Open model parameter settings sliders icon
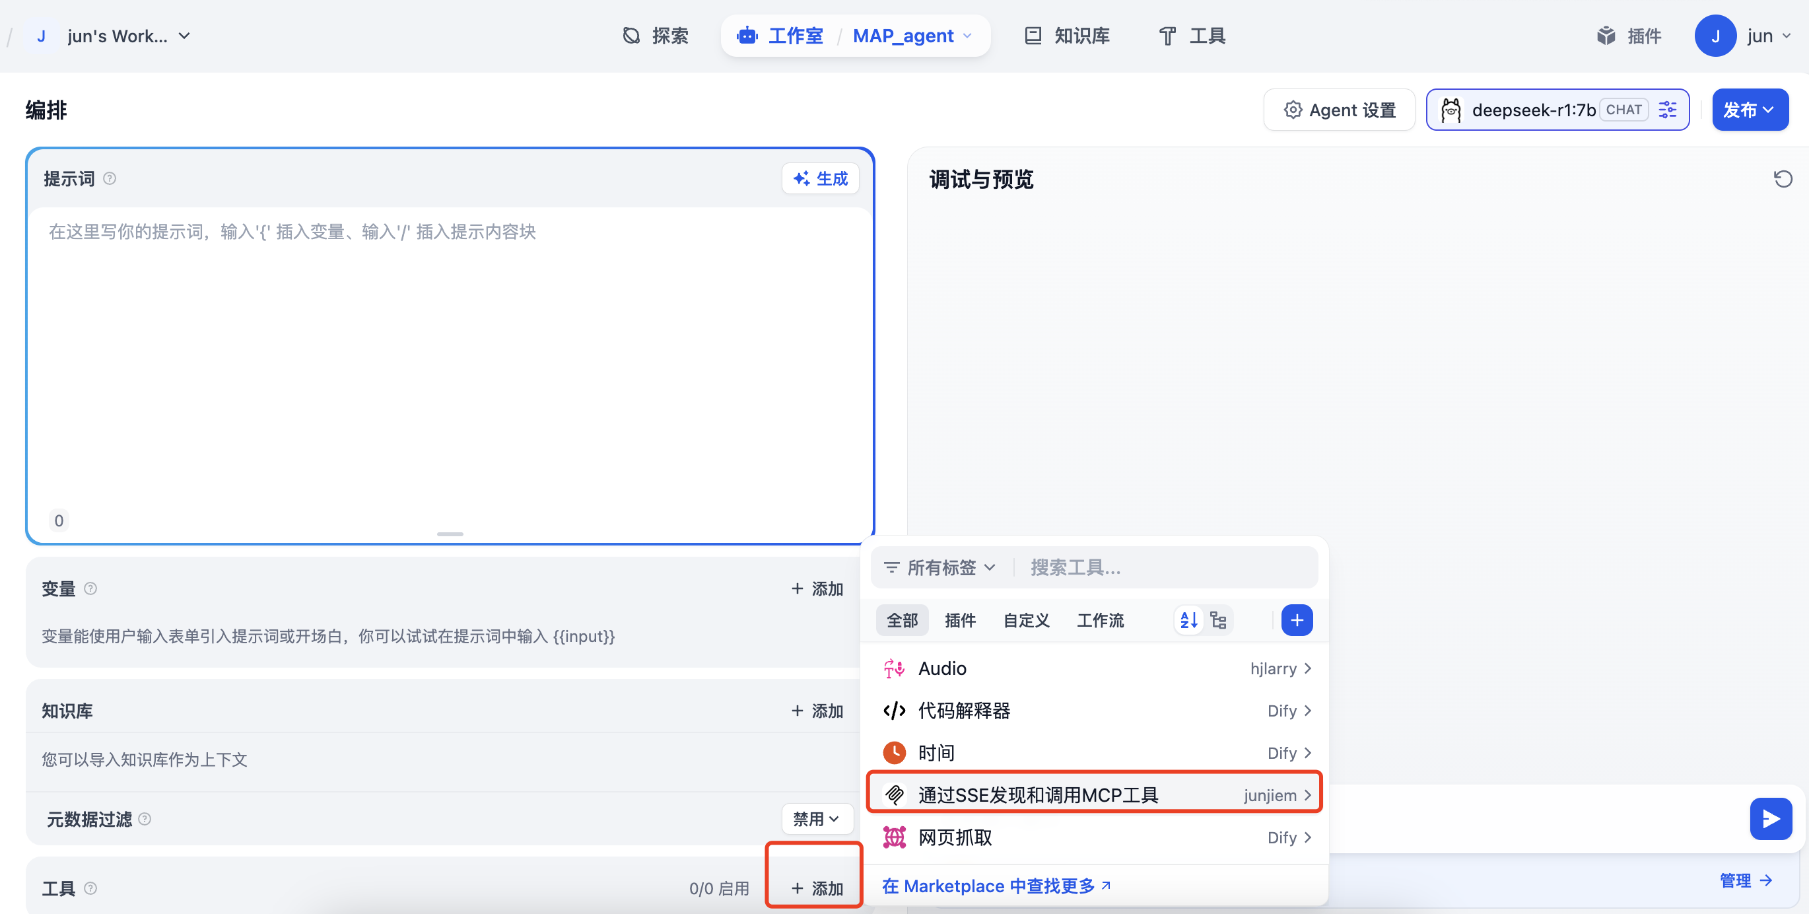The width and height of the screenshot is (1809, 914). [x=1667, y=110]
